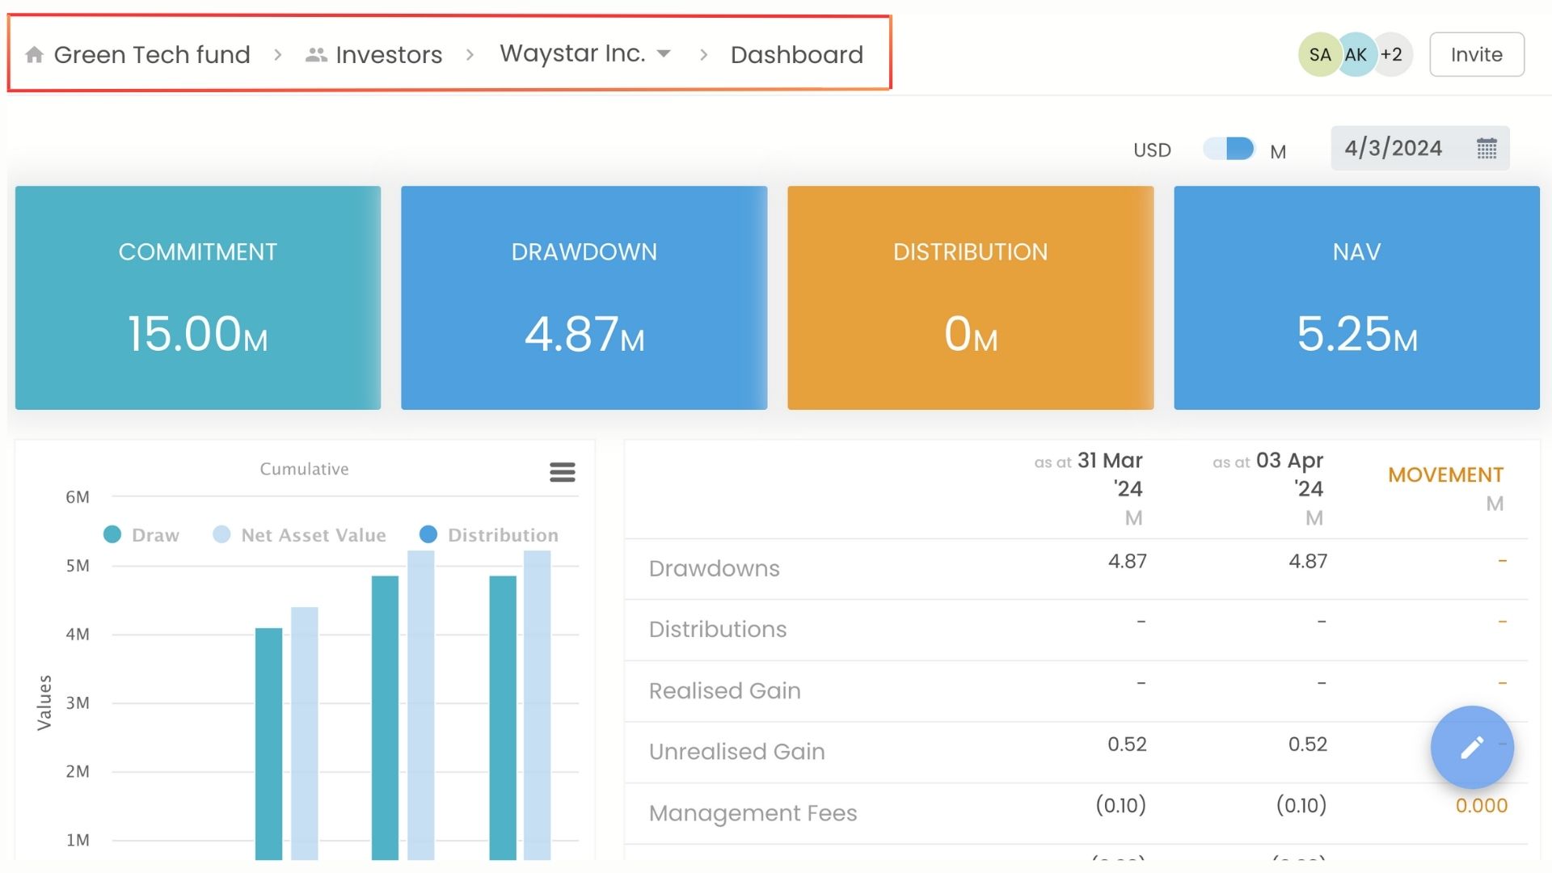Open the calendar picker icon
Image resolution: width=1552 pixels, height=873 pixels.
click(1487, 149)
